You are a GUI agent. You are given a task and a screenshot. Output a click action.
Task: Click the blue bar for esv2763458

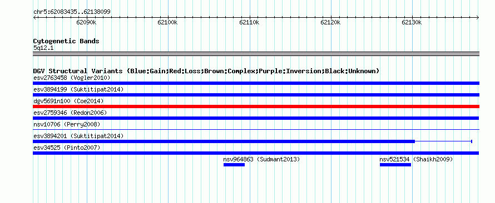[x=256, y=83]
